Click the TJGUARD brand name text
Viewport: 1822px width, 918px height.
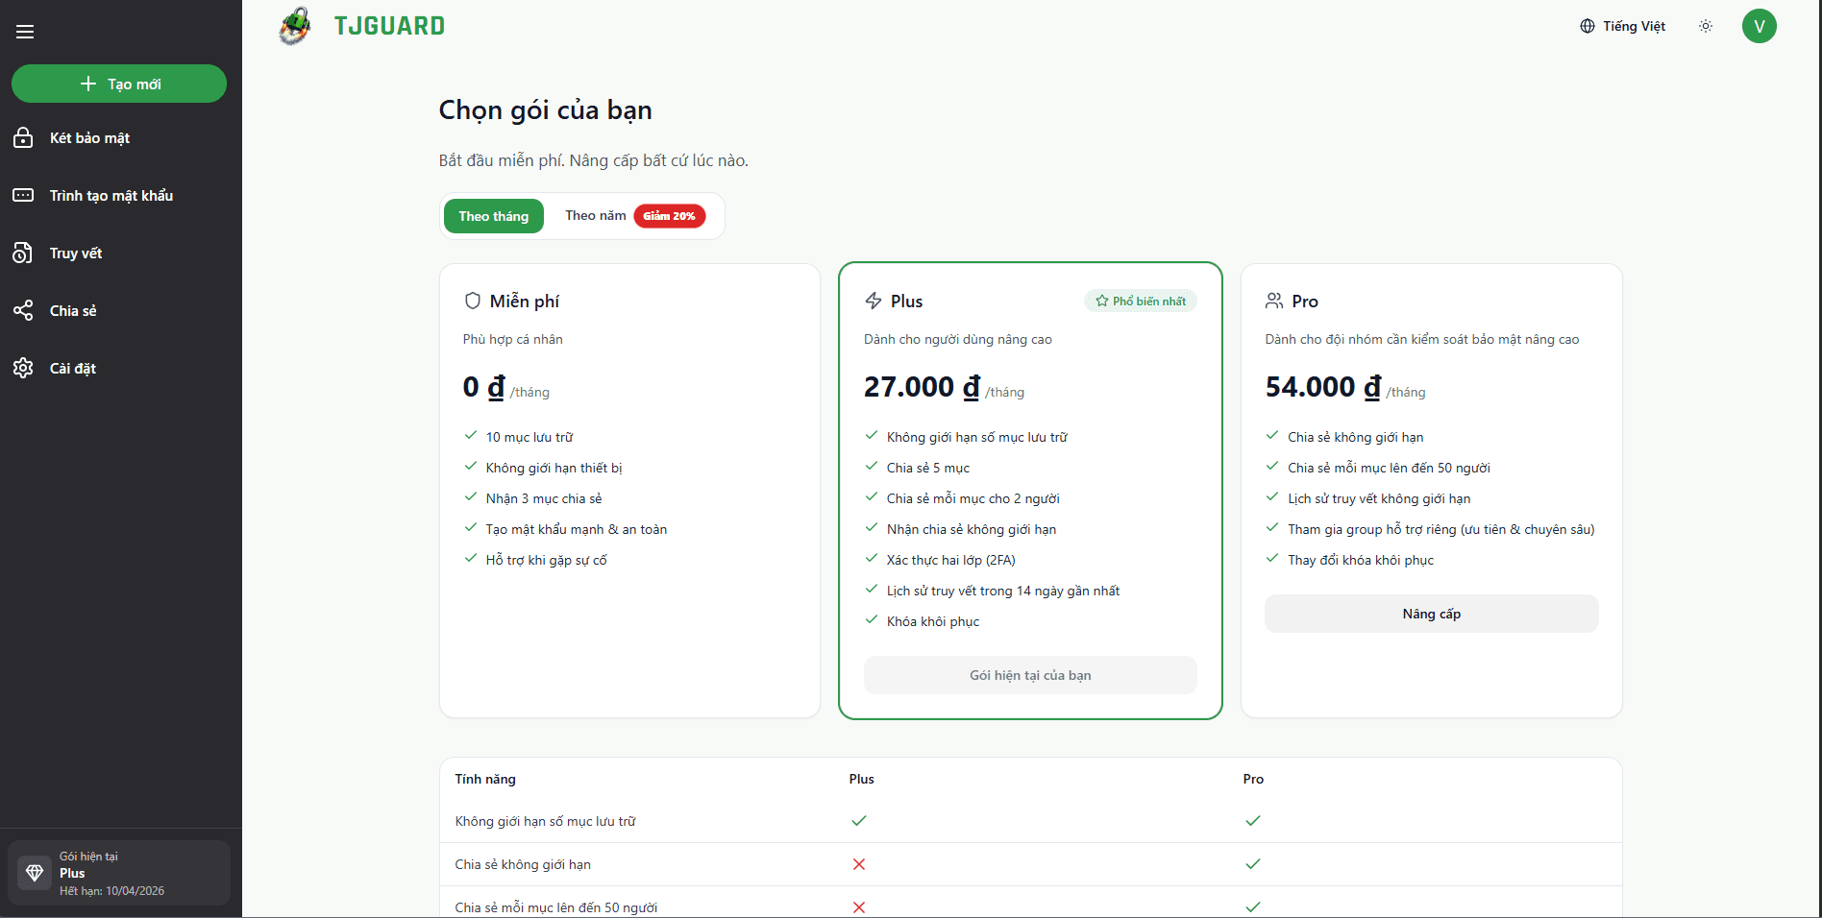(x=389, y=26)
